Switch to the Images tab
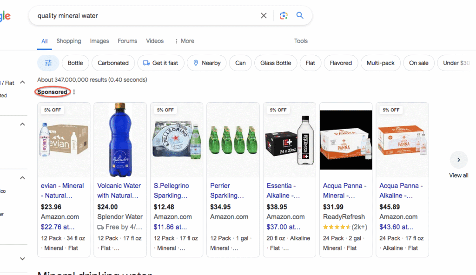 pyautogui.click(x=99, y=41)
